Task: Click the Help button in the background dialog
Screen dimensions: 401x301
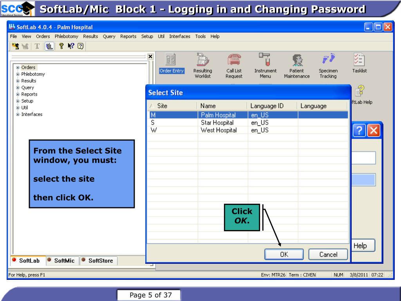Action: (x=362, y=246)
